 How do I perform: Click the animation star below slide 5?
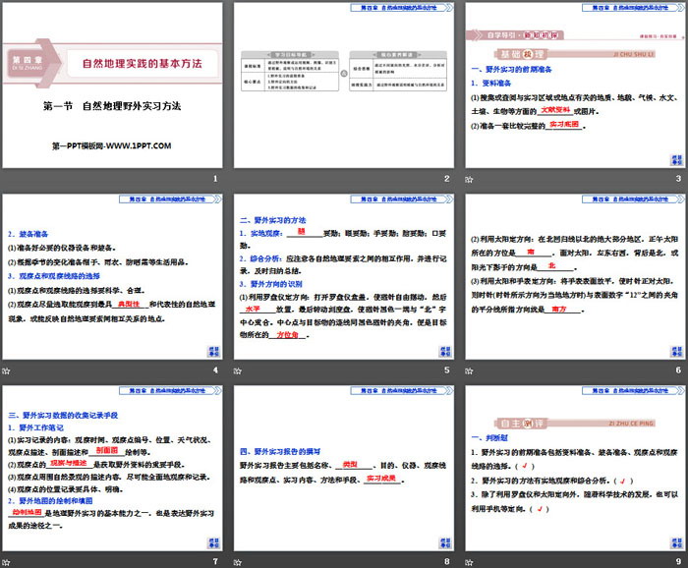(238, 369)
